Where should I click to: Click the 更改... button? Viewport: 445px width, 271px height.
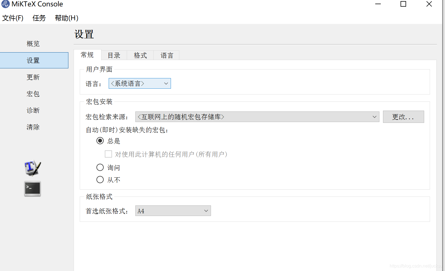(403, 117)
